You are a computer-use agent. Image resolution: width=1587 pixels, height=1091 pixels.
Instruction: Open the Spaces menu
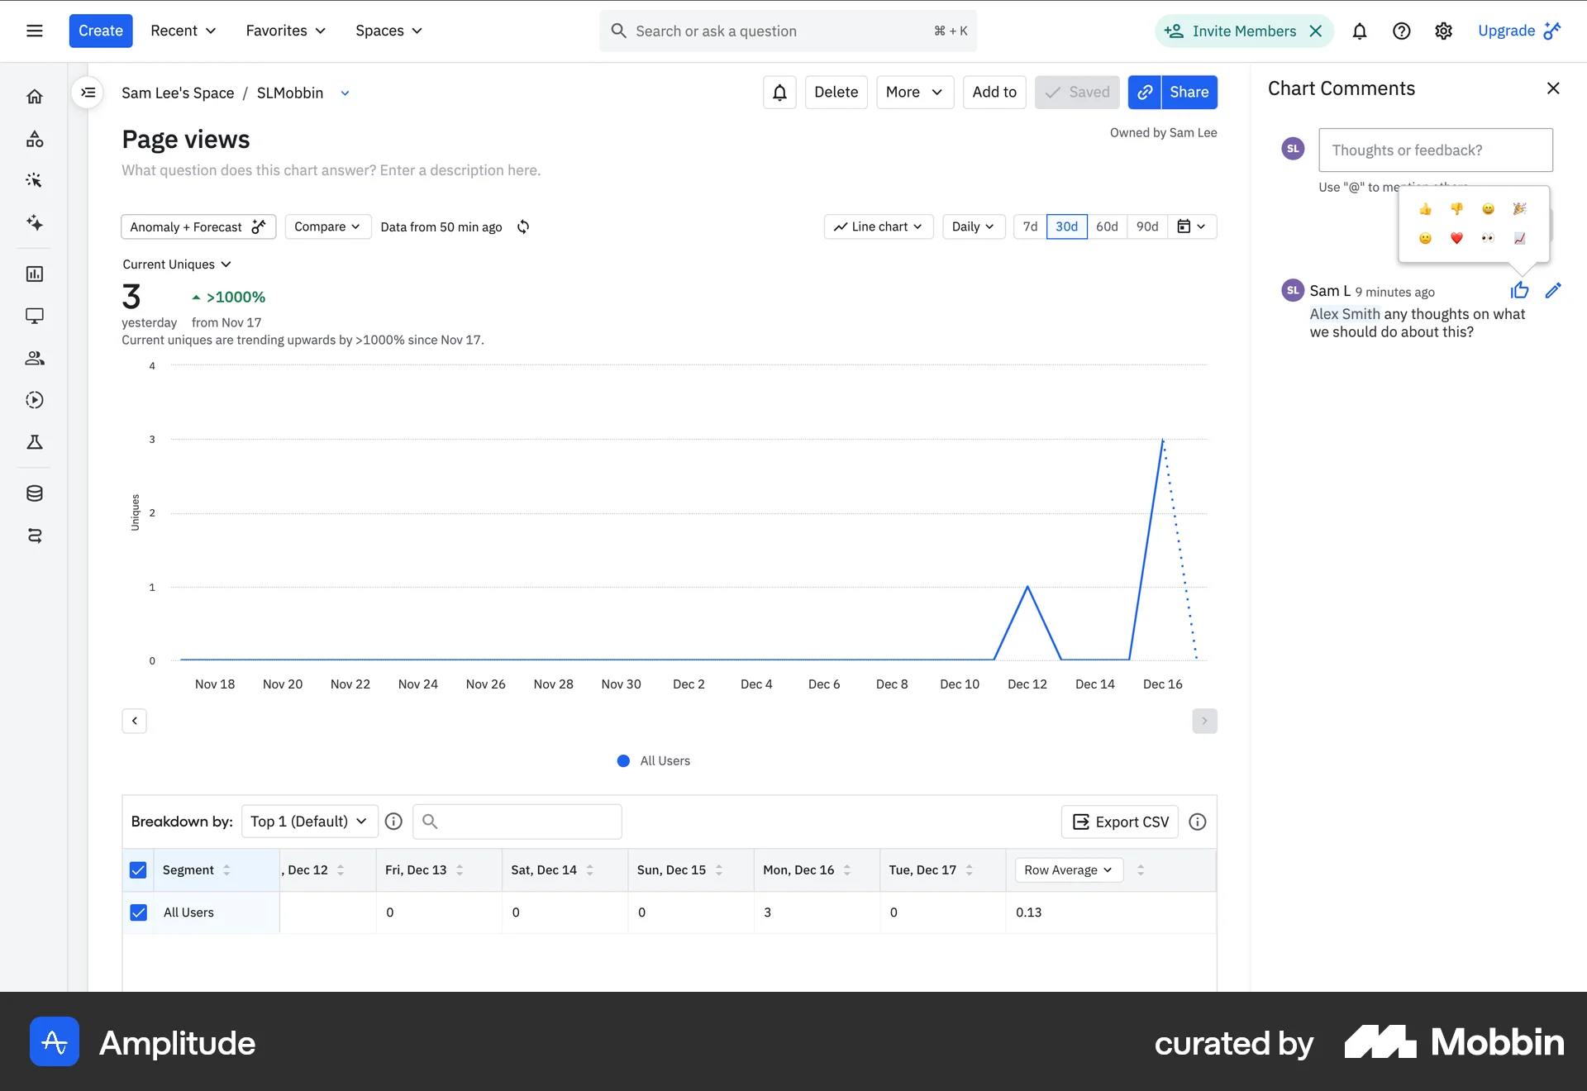[388, 31]
